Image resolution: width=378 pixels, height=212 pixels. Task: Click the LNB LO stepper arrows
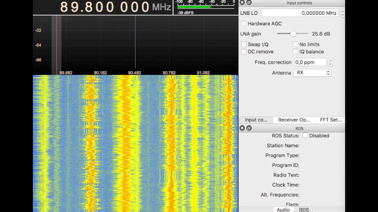[x=342, y=13]
